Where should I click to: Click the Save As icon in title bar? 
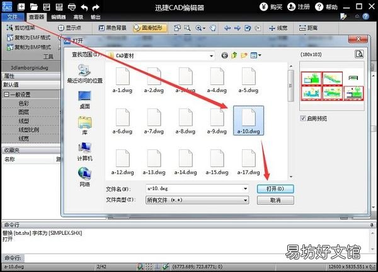coord(59,7)
